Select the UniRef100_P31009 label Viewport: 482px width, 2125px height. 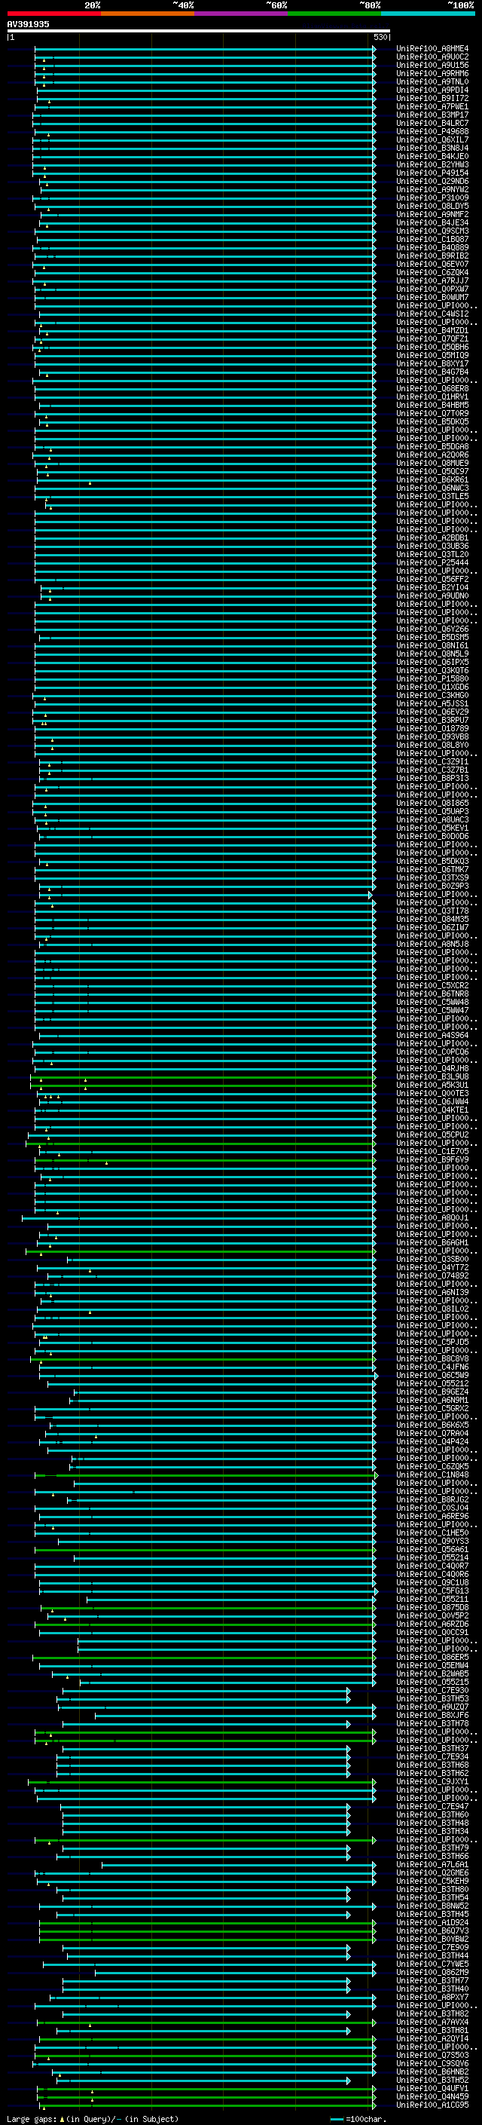pos(432,198)
